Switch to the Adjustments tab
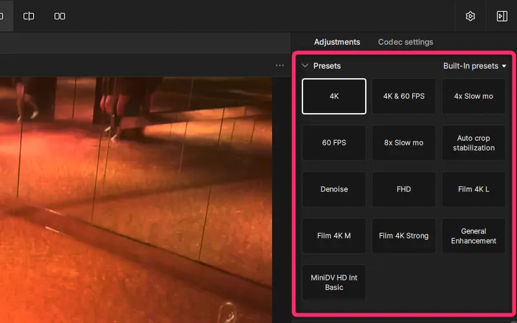The height and width of the screenshot is (323, 517). [337, 42]
